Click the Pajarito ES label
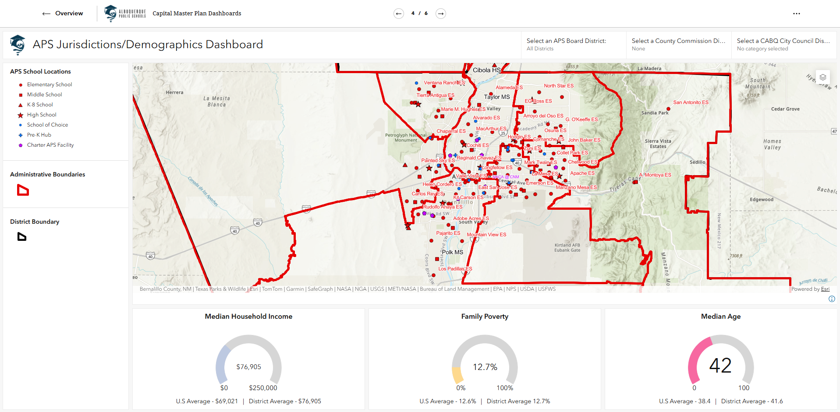 [448, 233]
